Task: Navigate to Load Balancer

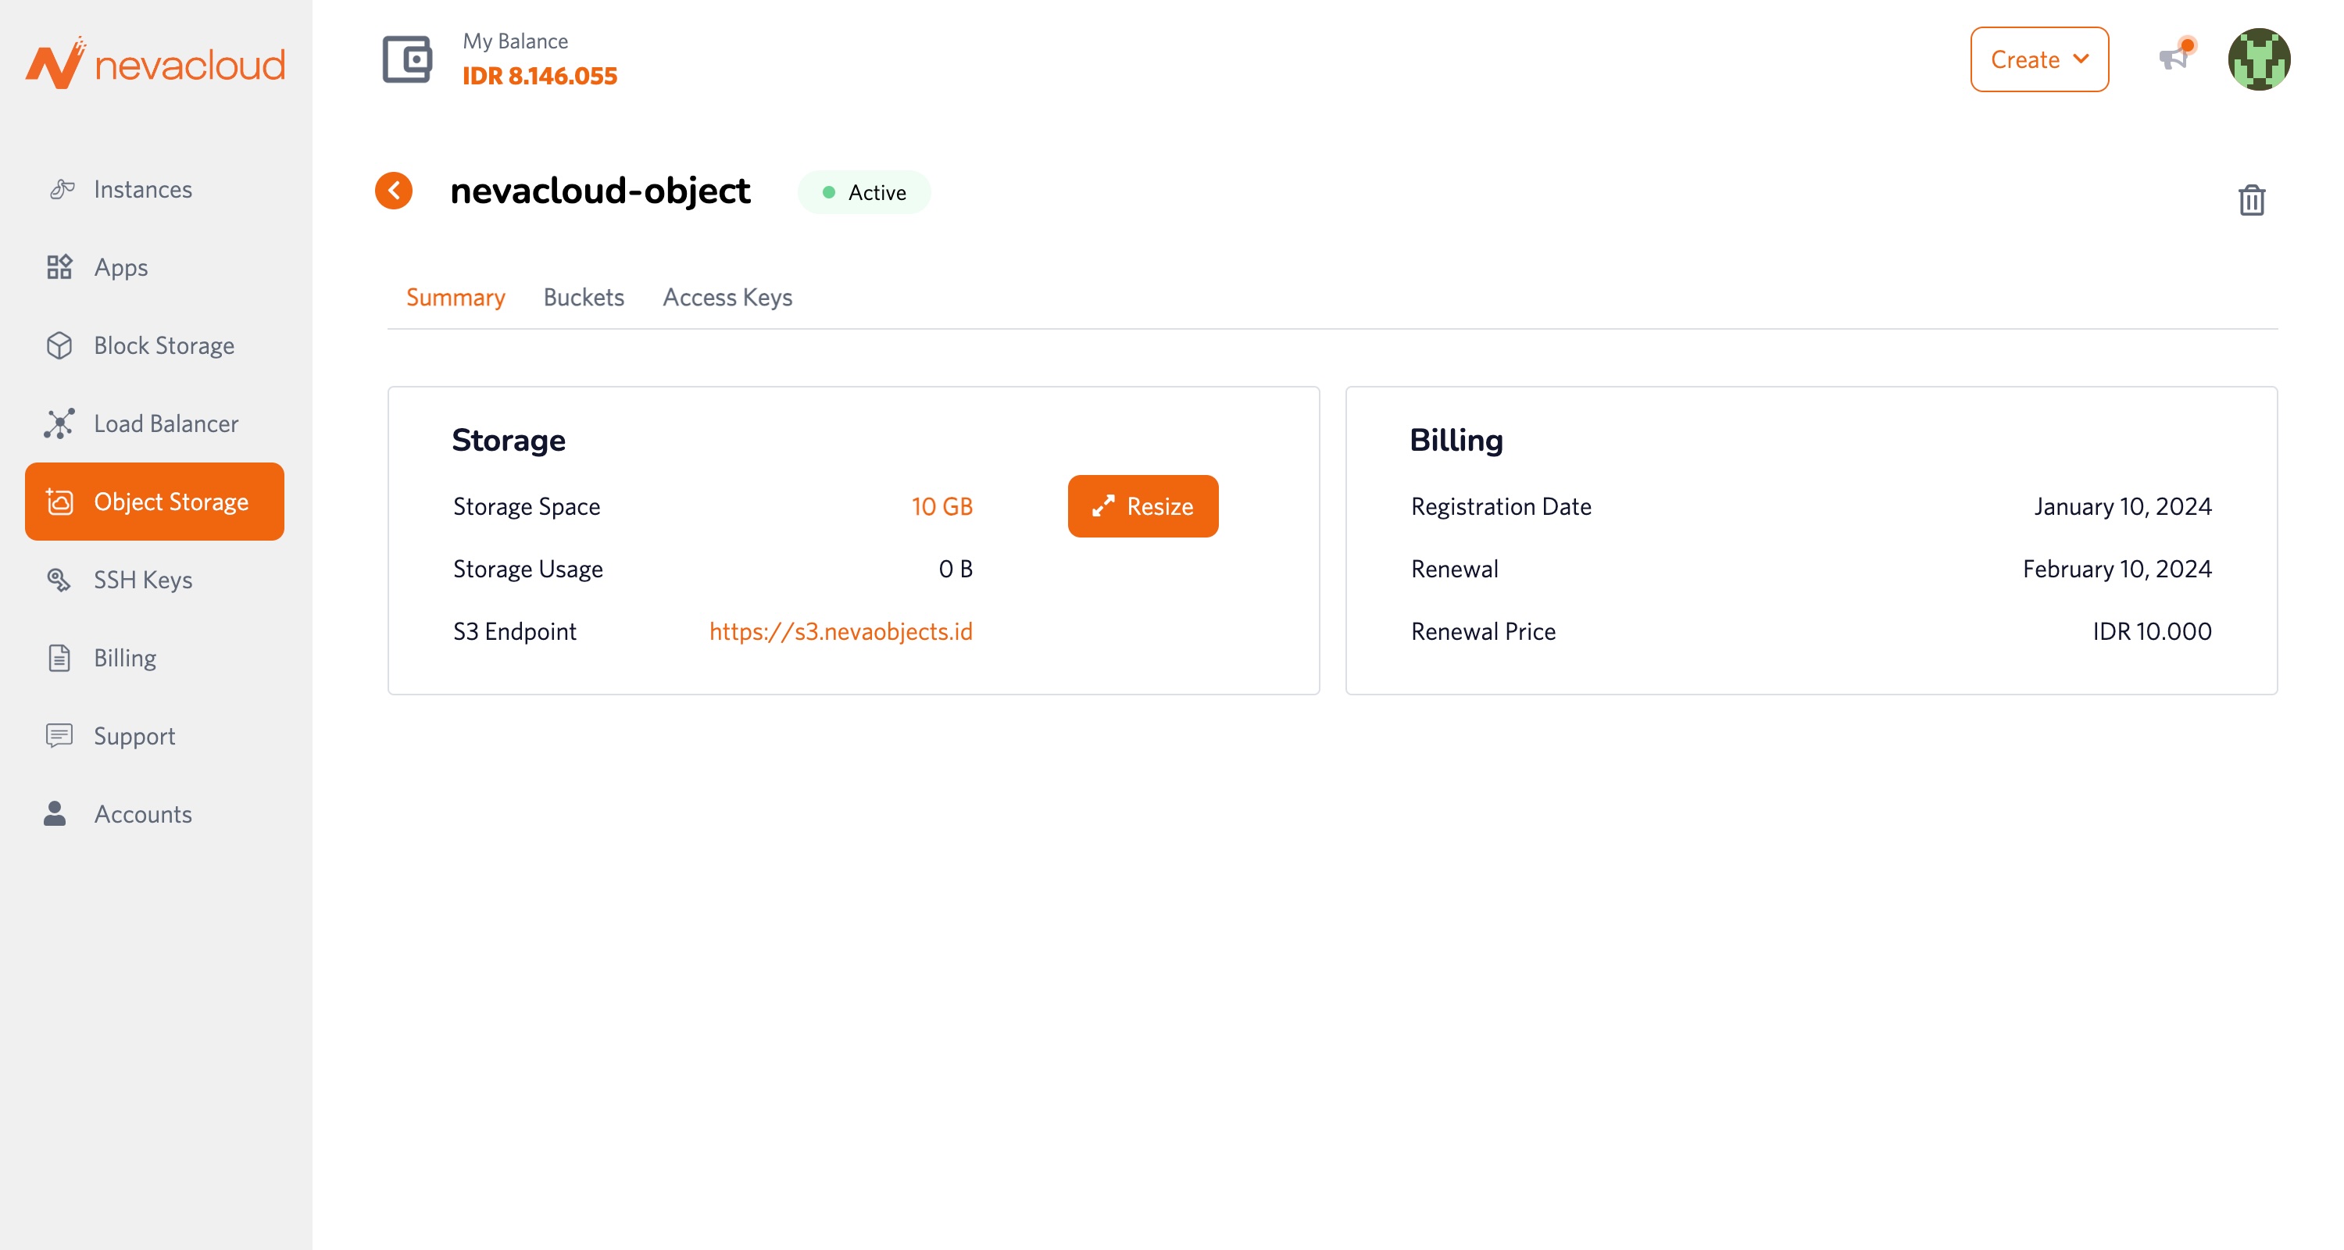Action: [x=166, y=424]
